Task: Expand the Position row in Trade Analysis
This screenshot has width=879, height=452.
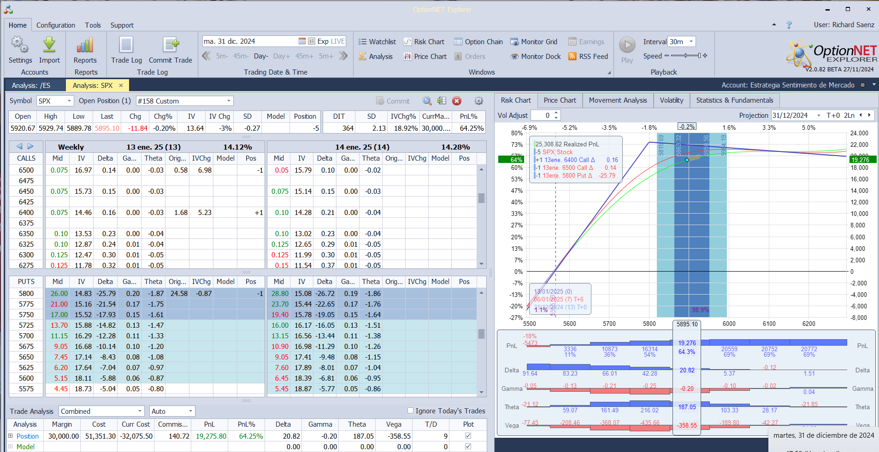Action: 11,436
